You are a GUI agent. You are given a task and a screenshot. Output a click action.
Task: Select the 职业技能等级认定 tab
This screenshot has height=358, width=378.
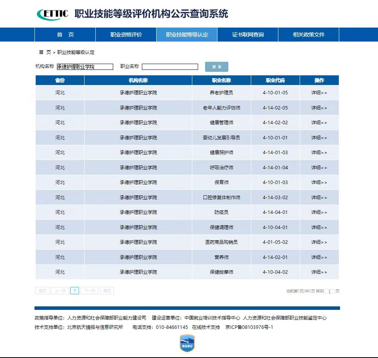(x=187, y=35)
